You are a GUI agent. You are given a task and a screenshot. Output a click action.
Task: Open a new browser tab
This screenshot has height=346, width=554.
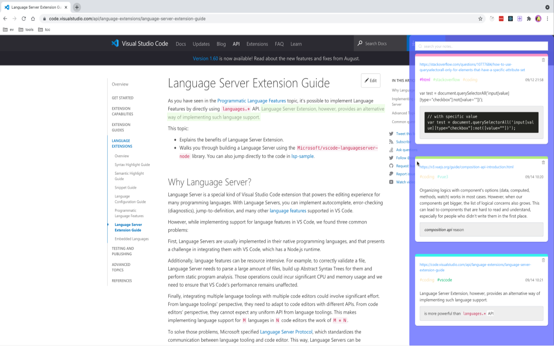77,7
